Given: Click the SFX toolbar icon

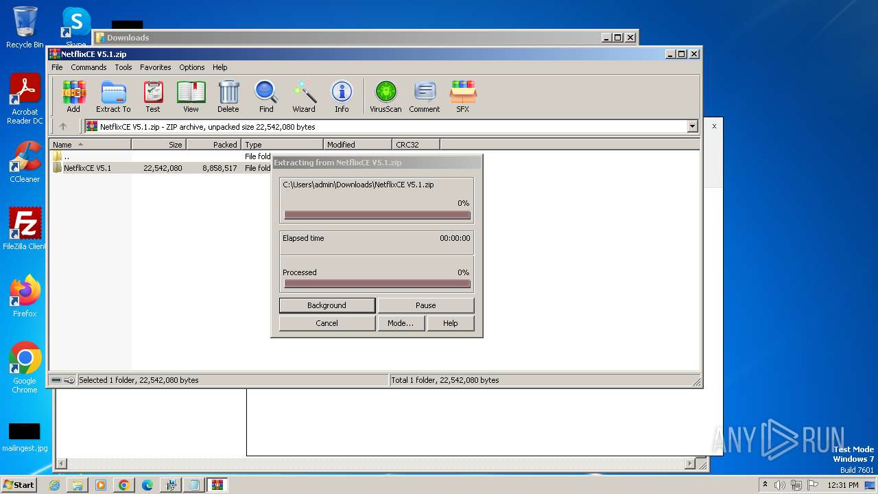Looking at the screenshot, I should (x=463, y=96).
